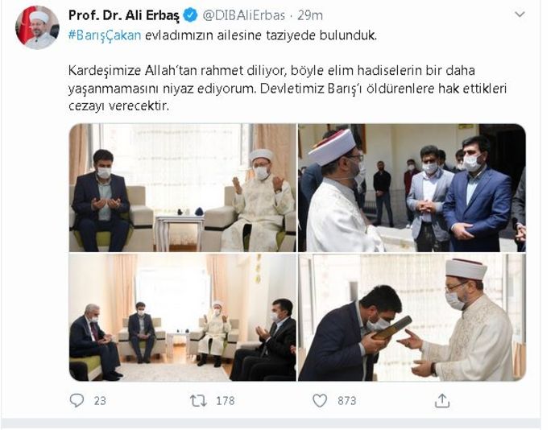Open the share upload icon
The height and width of the screenshot is (430, 559).
pos(442,400)
